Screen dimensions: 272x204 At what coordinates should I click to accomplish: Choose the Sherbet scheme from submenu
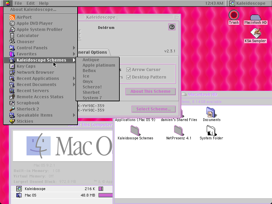tap(98, 92)
